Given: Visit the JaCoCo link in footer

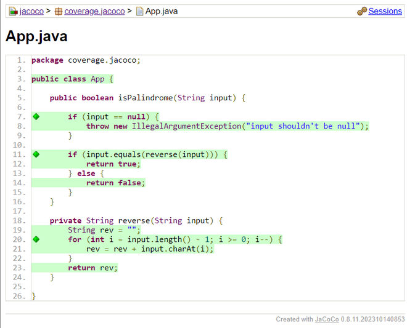Looking at the screenshot, I should tap(327, 319).
